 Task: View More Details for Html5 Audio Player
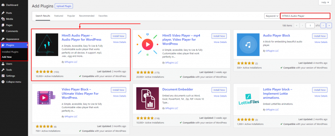click(120, 42)
